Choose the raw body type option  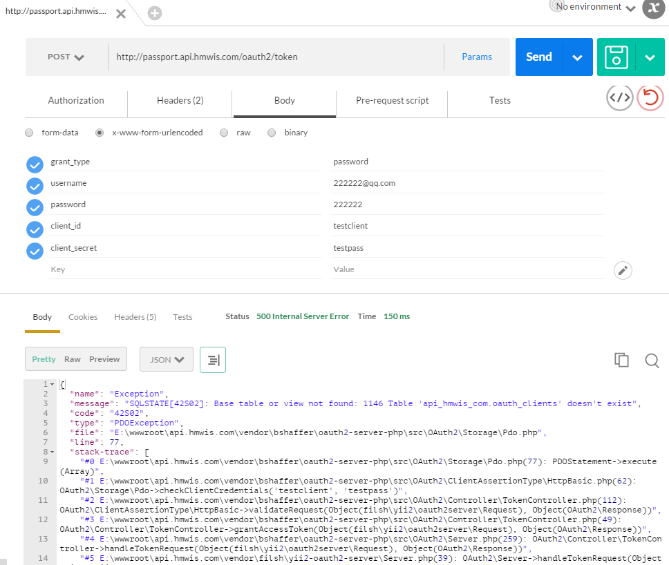(224, 133)
